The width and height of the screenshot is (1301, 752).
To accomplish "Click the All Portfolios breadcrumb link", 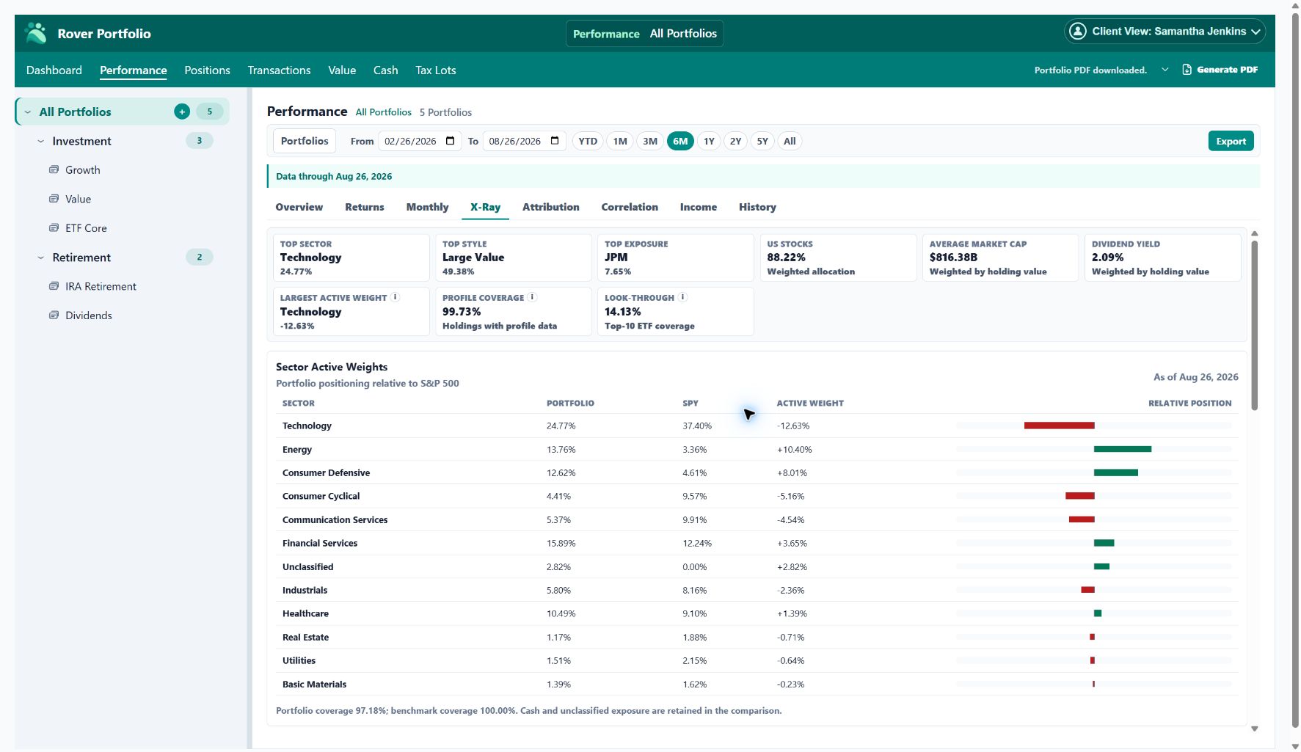I will tap(384, 112).
